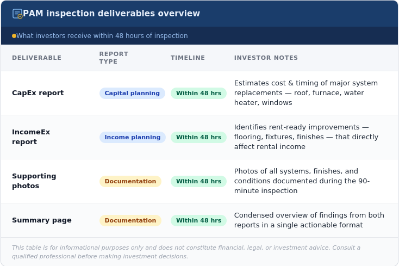Click the Timeline column header
Viewport: 399px width, 266px height.
coord(188,58)
